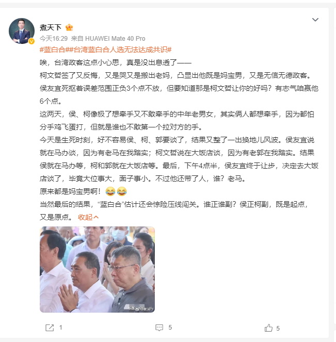Click source HUAWEI Mate 40 Pro
The height and width of the screenshot is (342, 336).
point(115,39)
